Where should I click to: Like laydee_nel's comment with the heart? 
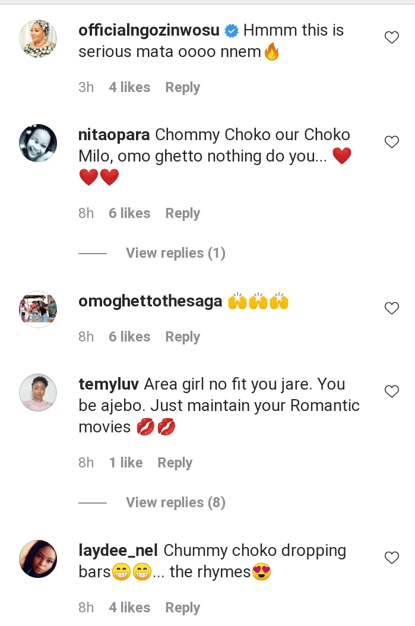(392, 558)
